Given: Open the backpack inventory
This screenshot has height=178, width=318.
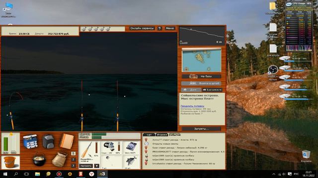Looking at the screenshot, I should (48, 142).
